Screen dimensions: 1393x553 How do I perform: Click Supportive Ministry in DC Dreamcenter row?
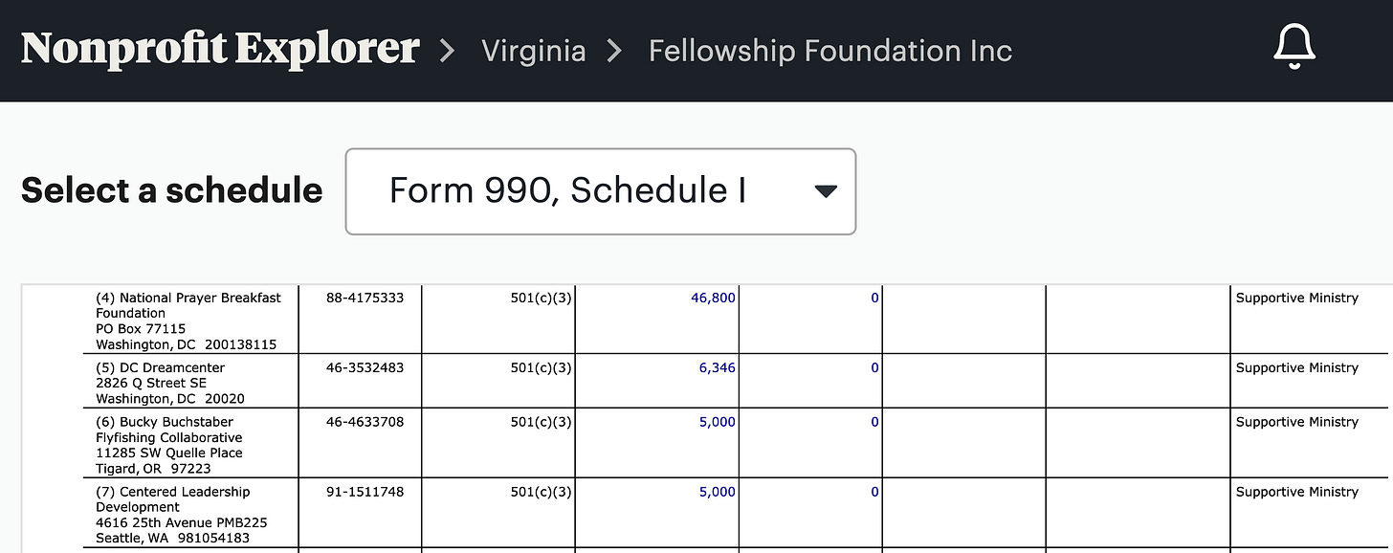(1297, 367)
